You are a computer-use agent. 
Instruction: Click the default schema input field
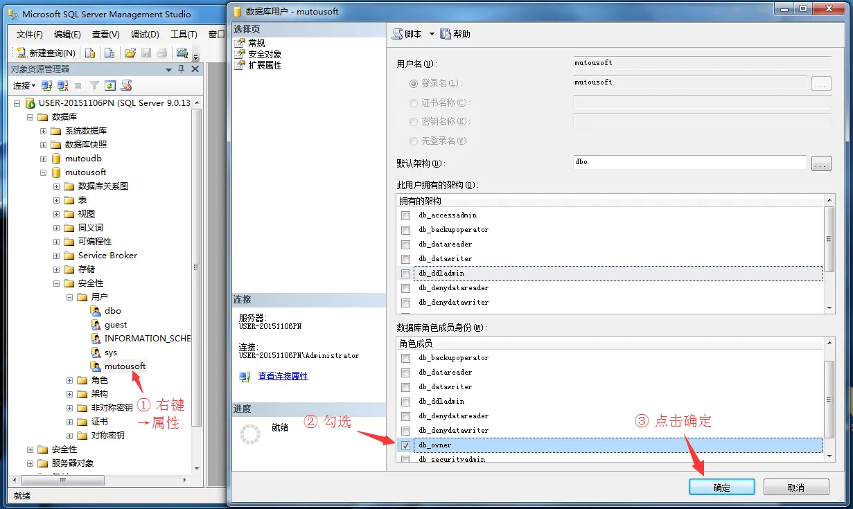[x=689, y=163]
